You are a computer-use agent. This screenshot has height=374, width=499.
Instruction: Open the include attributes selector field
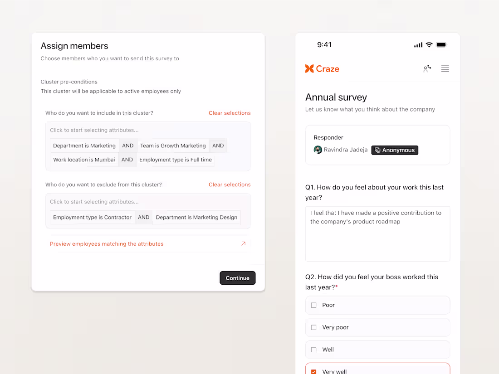click(x=148, y=130)
